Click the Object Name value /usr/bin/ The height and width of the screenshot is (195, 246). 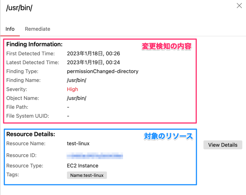click(x=77, y=98)
